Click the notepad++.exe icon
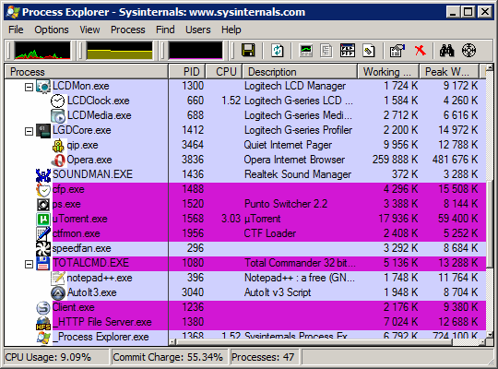This screenshot has width=498, height=369. click(58, 279)
